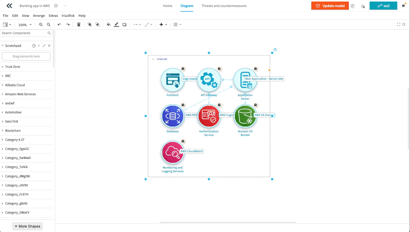
Task: Open the Extras menu
Action: 53,16
